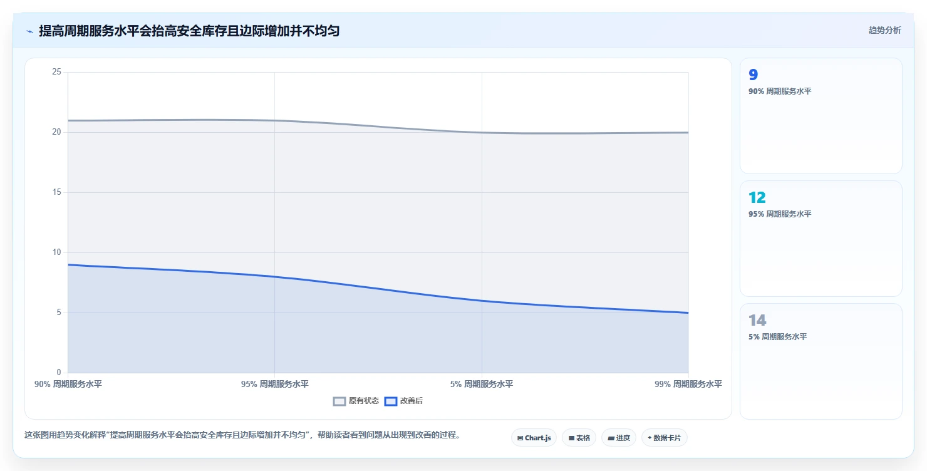
Task: Toggle the 改善后 legend entry
Action: click(x=403, y=401)
